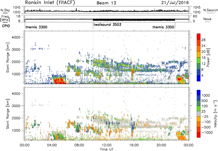Click the '-1000' label on velocity colorbar
The image size is (218, 151).
pos(207,132)
